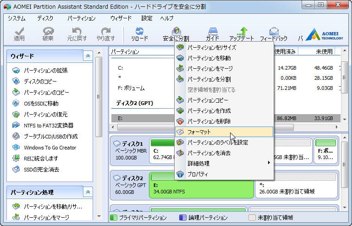Click the ディスク2 (GPT) list header

point(135,103)
